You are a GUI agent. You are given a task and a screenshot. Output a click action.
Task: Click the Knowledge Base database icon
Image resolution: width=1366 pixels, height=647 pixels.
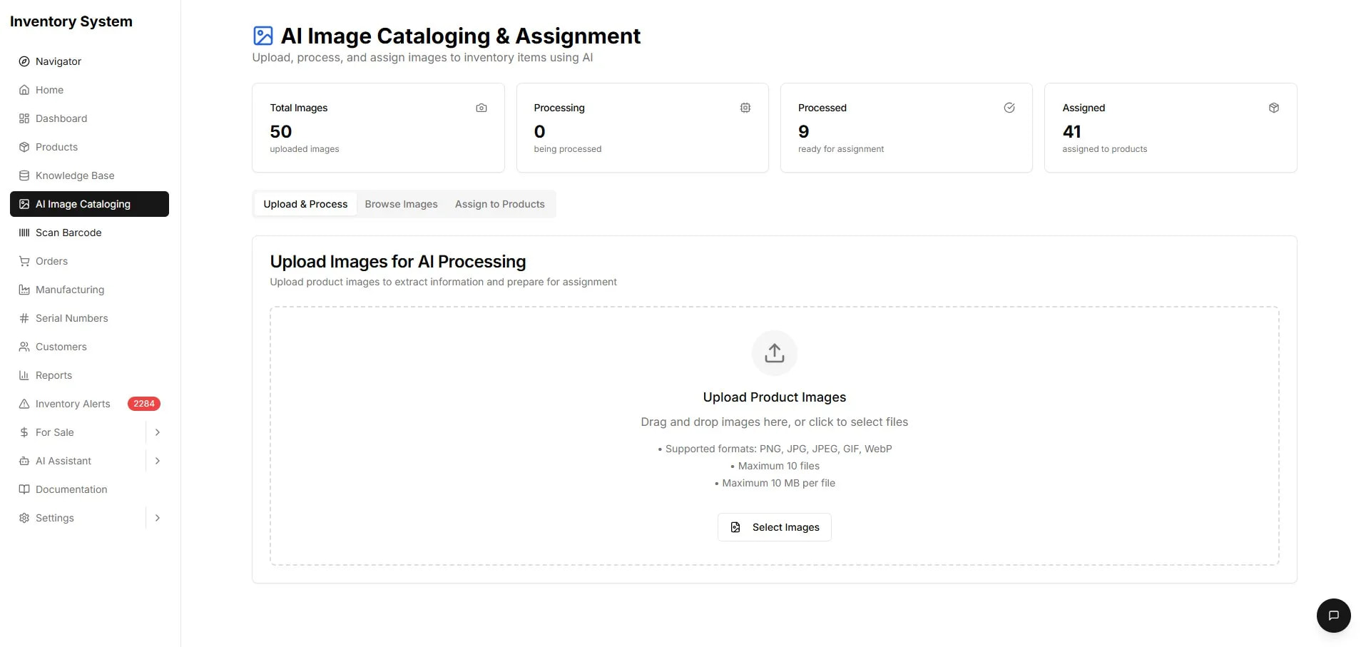pos(24,175)
